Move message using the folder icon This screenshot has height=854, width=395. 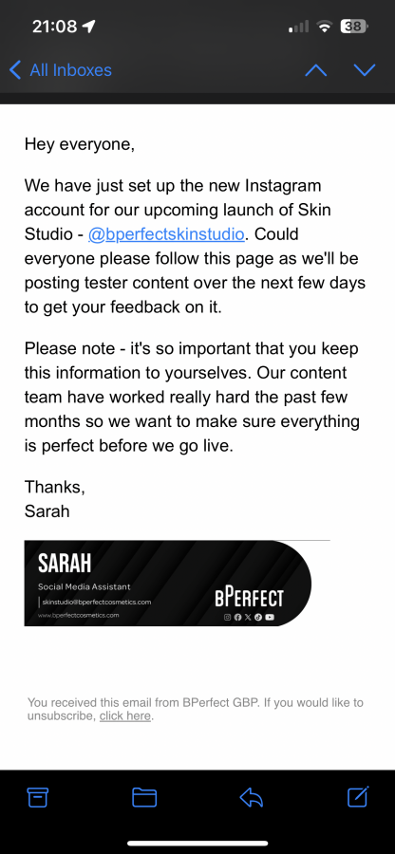click(144, 797)
